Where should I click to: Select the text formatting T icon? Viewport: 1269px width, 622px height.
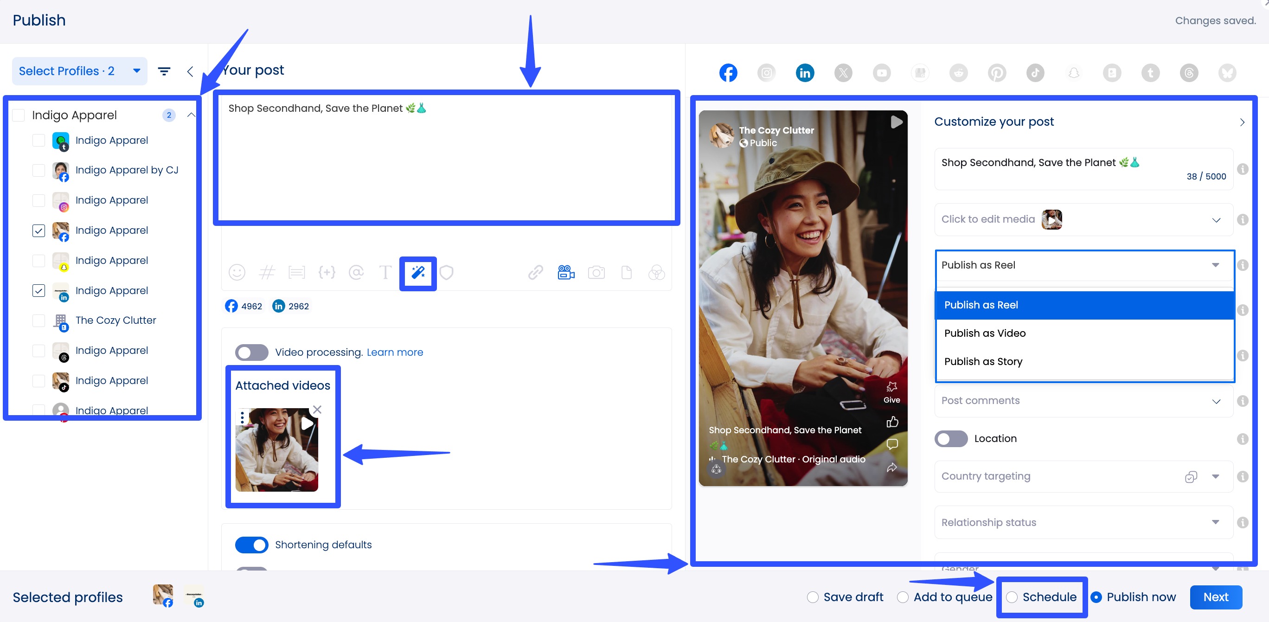[x=386, y=272]
